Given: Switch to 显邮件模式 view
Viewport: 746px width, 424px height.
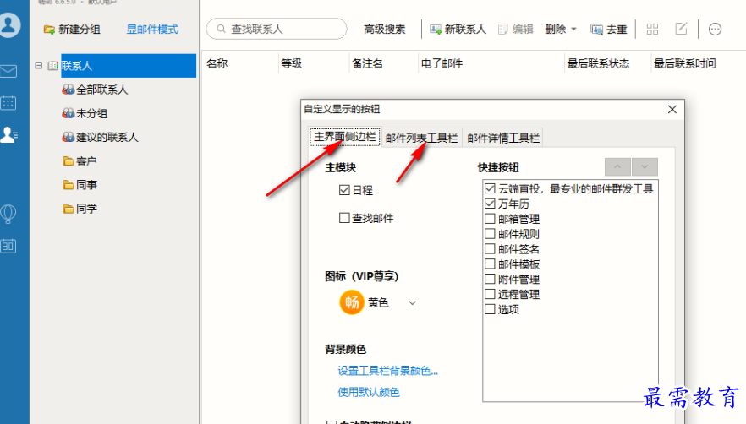Looking at the screenshot, I should coord(152,30).
